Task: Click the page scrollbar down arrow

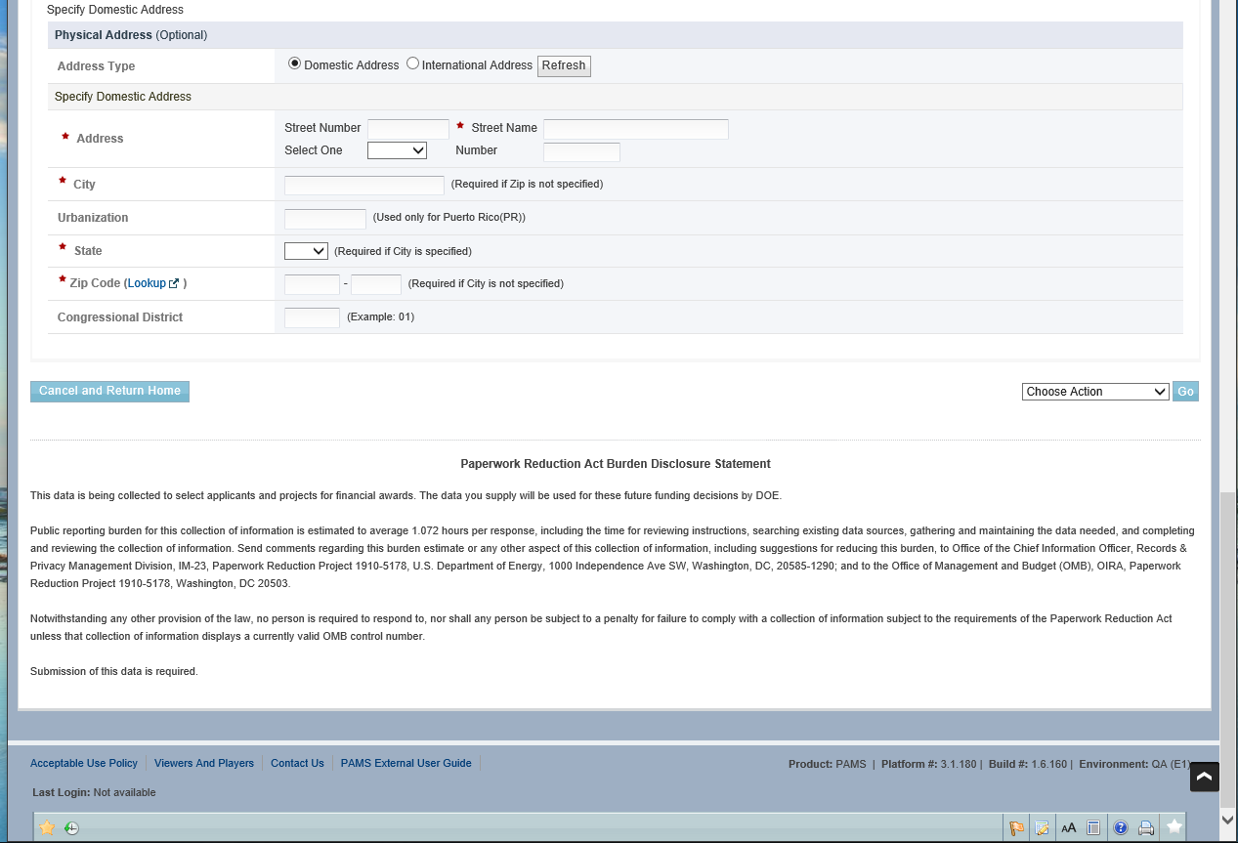Action: [1229, 819]
